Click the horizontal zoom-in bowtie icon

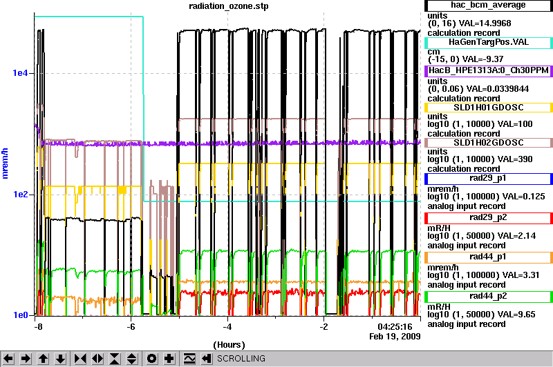80,359
